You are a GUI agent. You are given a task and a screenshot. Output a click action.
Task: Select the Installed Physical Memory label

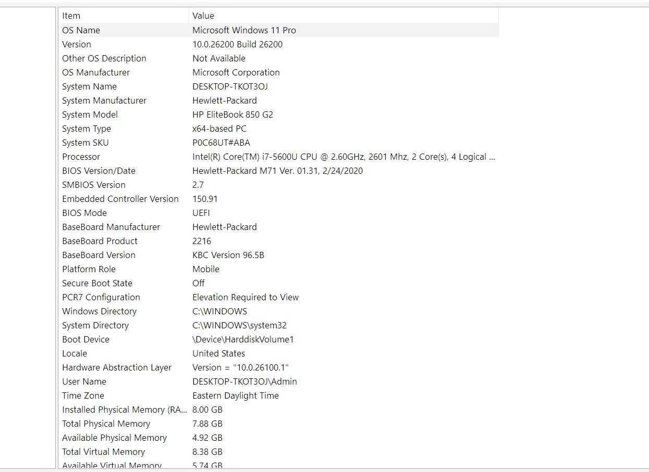(124, 410)
